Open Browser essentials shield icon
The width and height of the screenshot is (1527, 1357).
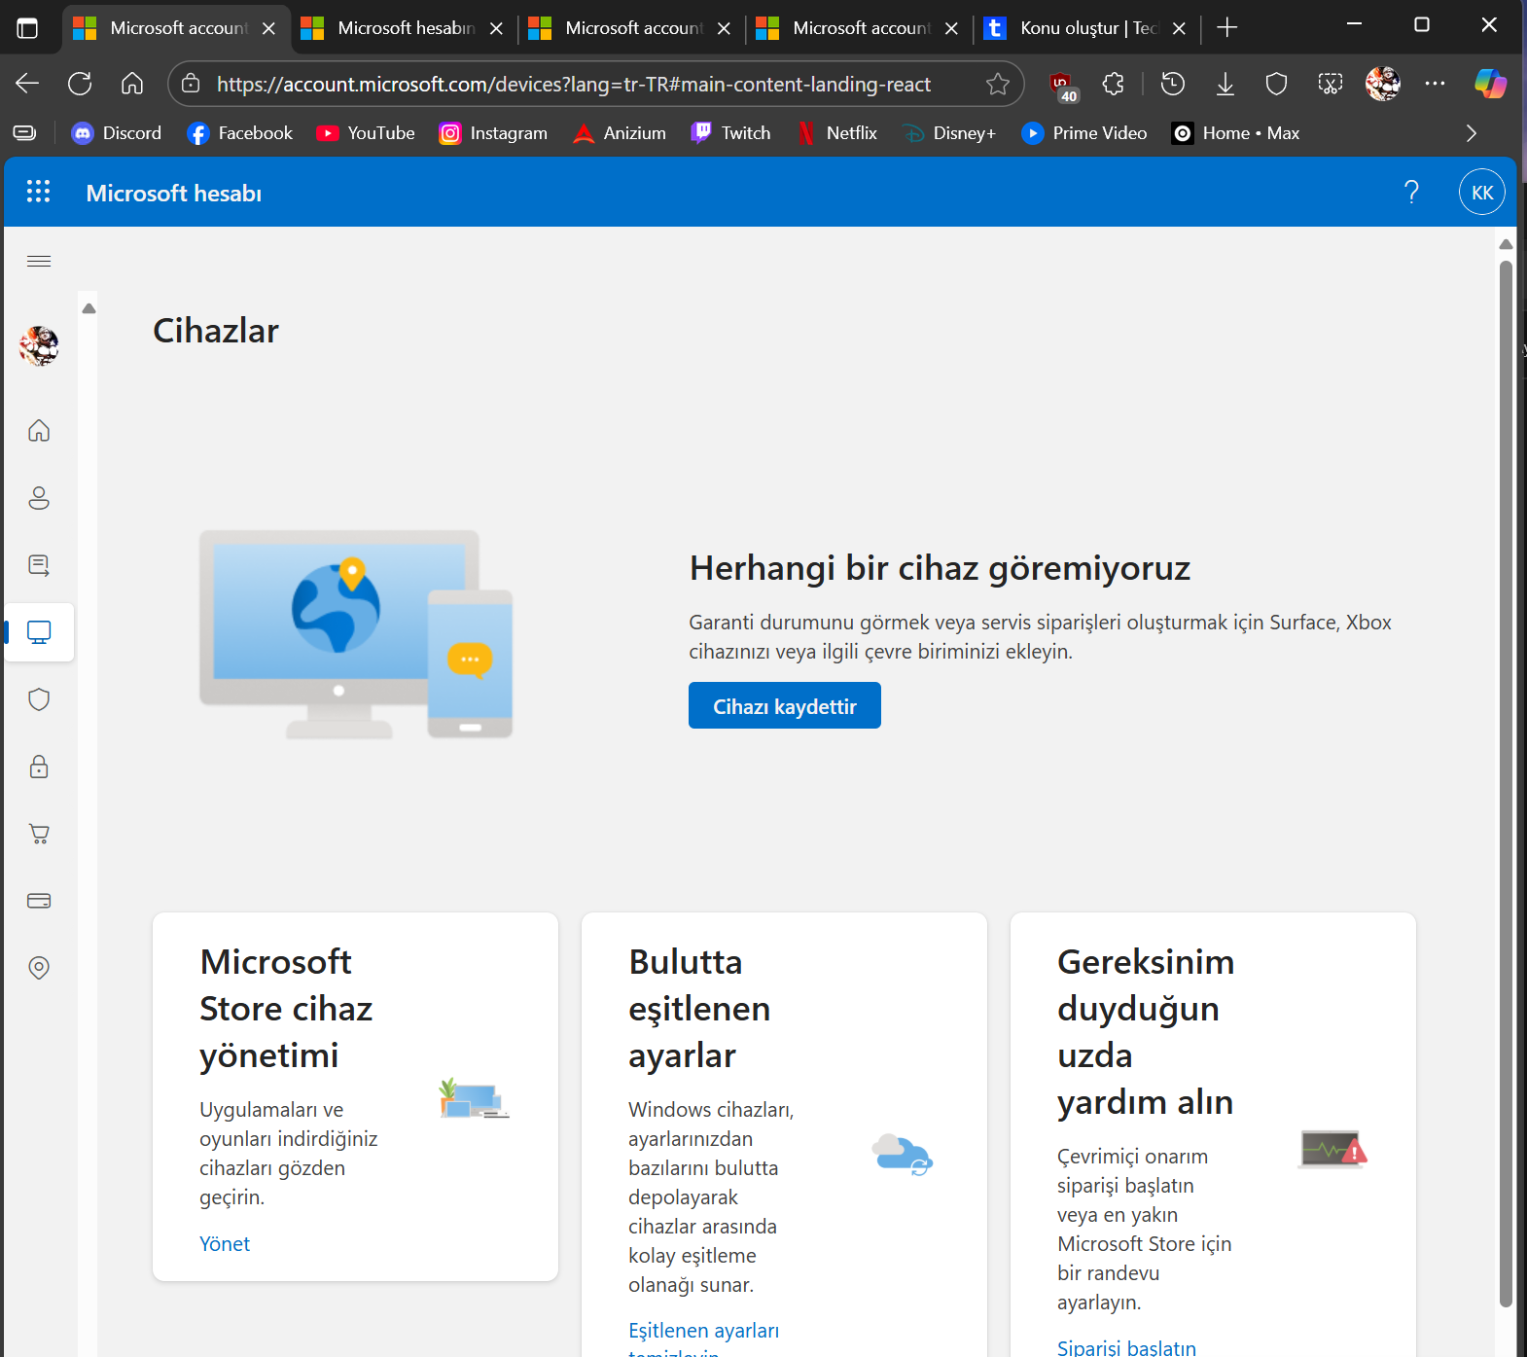click(x=1277, y=84)
